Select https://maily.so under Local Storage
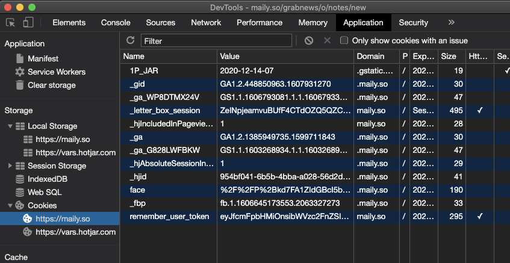 [63, 140]
